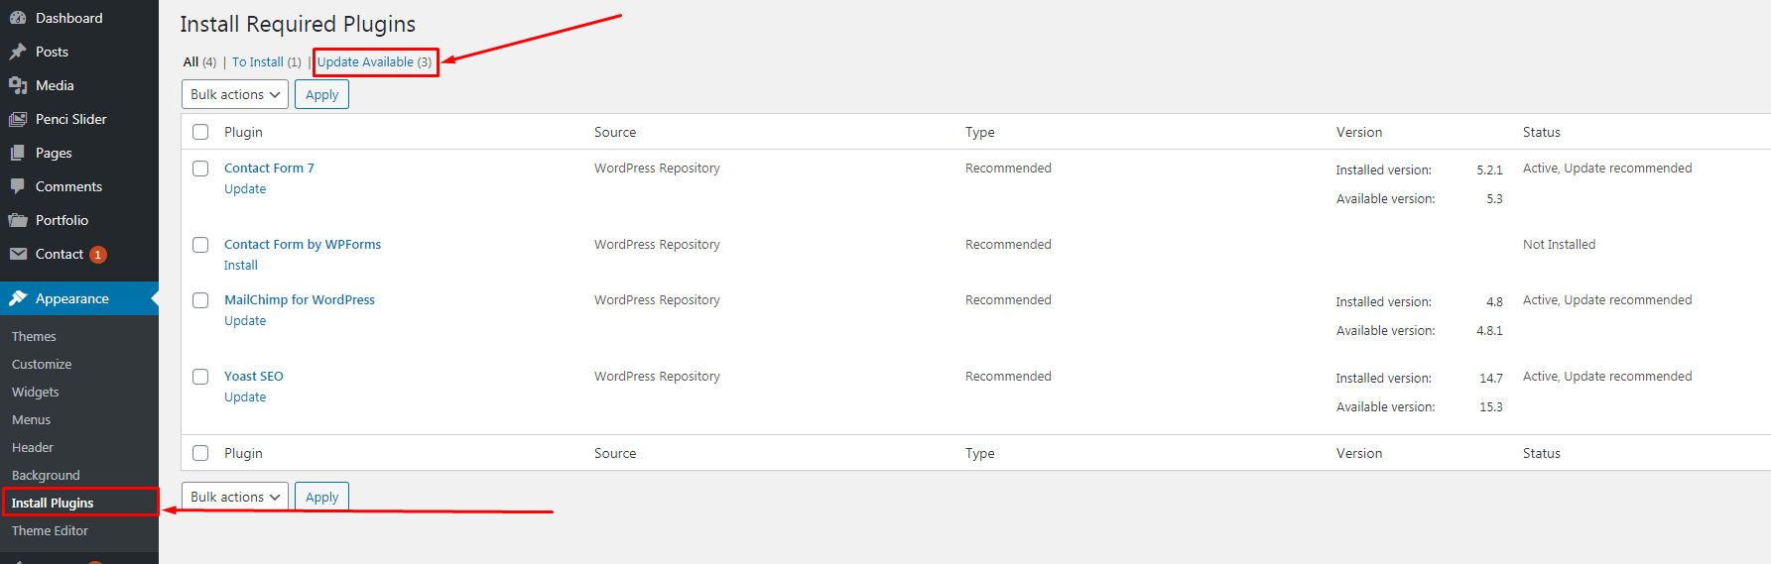Click the top Source column header
The width and height of the screenshot is (1771, 564).
click(615, 132)
